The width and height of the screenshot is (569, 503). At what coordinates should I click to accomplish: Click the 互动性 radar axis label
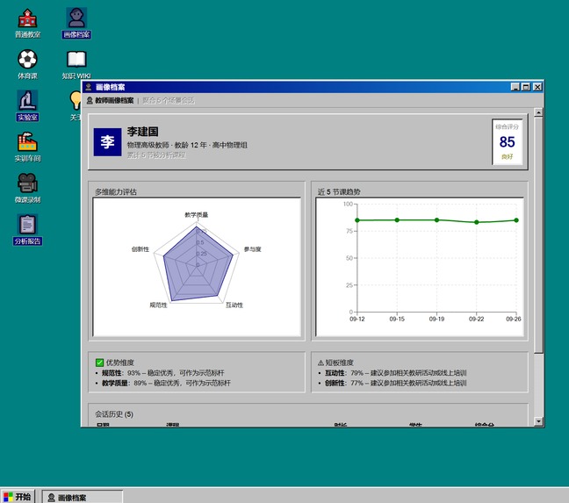tap(234, 305)
